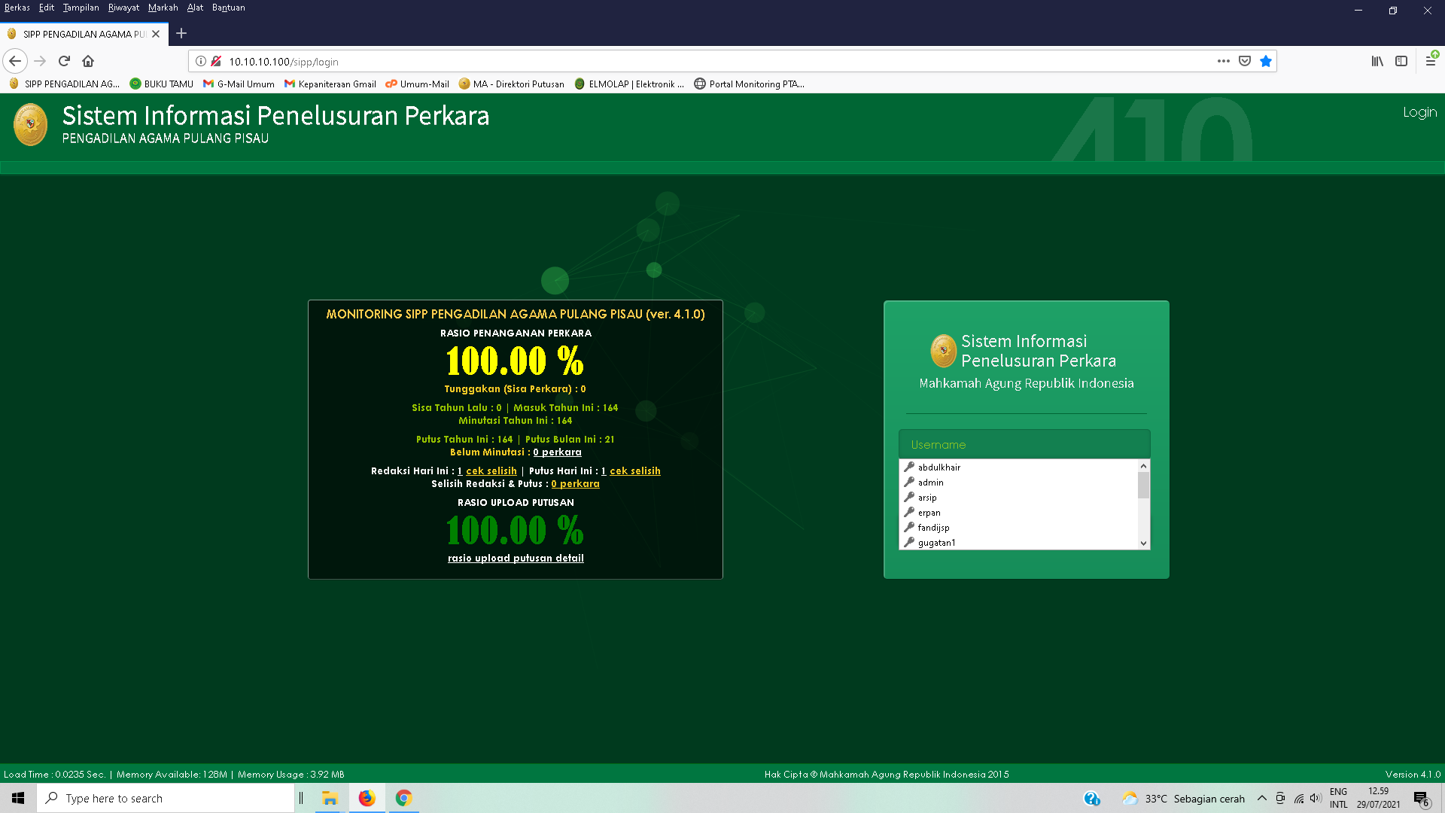The width and height of the screenshot is (1445, 813).
Task: Click the Login link in header
Action: pos(1419,112)
